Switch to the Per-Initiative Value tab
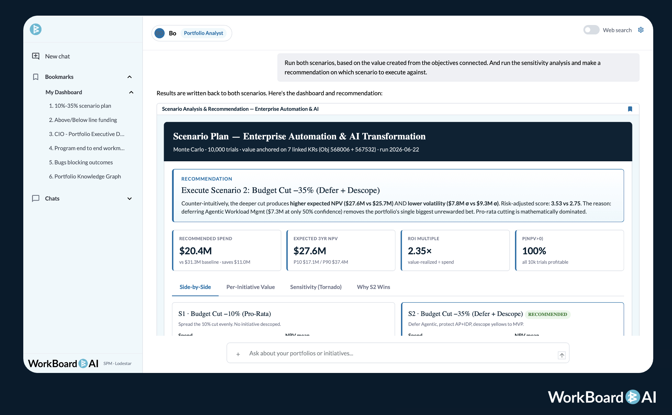Viewport: 672px width, 415px height. click(x=251, y=287)
